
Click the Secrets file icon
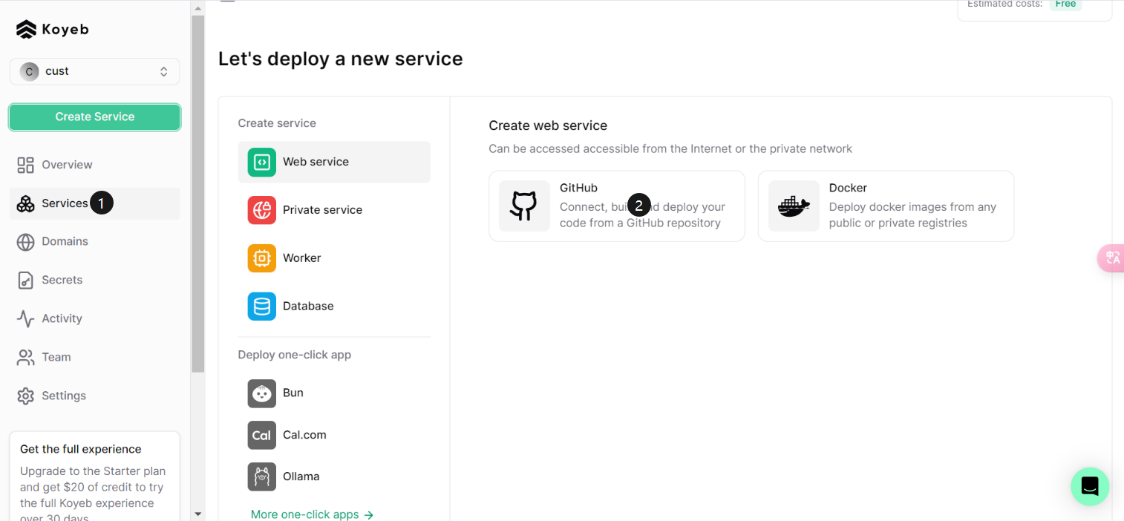26,281
